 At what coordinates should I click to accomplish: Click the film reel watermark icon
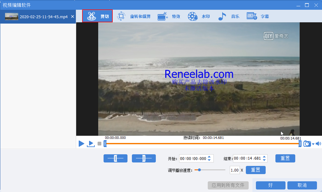(x=193, y=16)
